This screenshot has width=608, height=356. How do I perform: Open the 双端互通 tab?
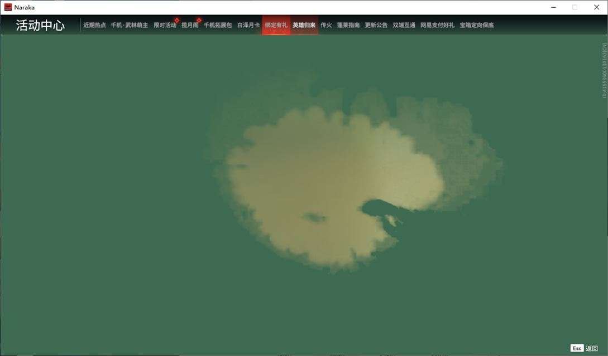point(404,25)
